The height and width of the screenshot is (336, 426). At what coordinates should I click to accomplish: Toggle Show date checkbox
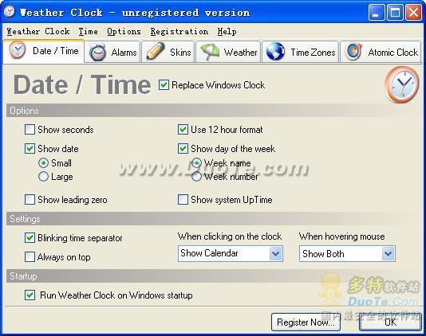[x=30, y=149]
